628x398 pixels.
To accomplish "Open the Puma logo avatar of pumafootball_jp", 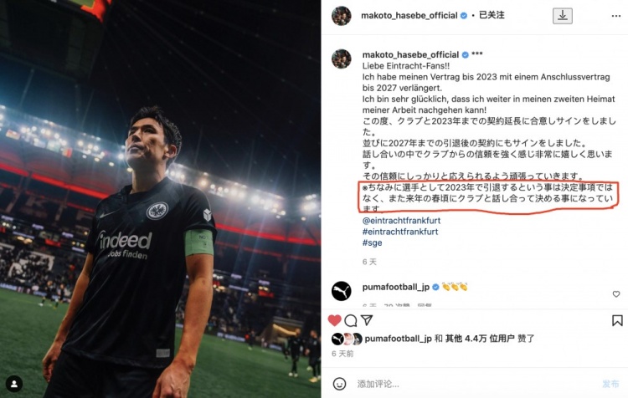I will click(342, 291).
